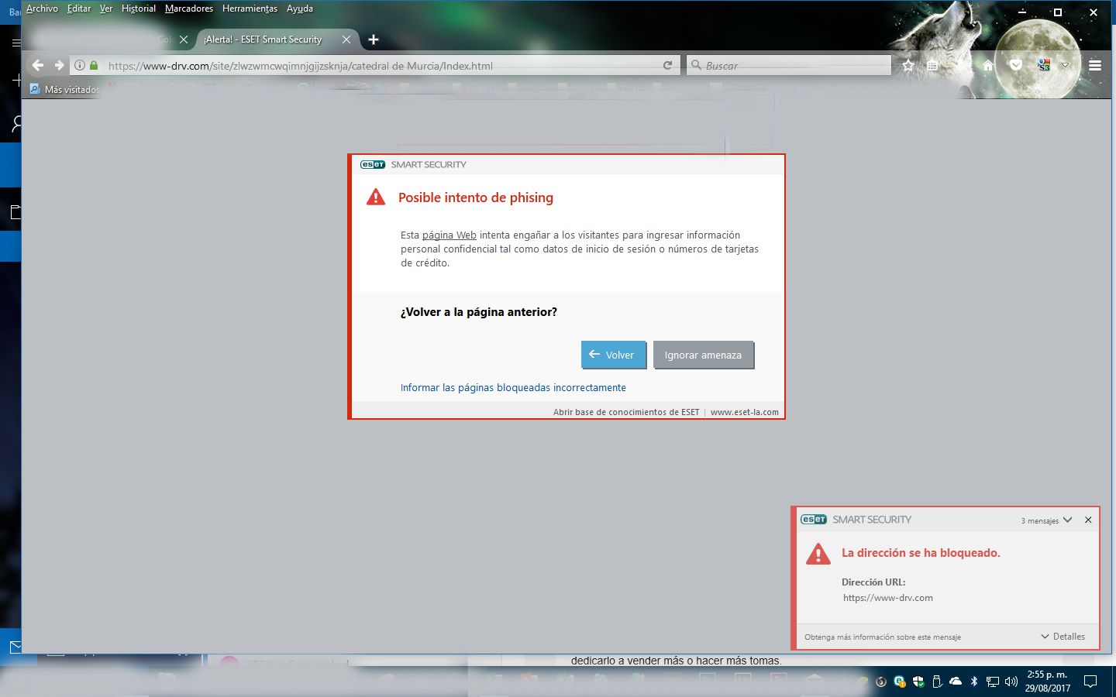1116x697 pixels.
Task: Click the mail icon in background sidebar
Action: (x=15, y=647)
